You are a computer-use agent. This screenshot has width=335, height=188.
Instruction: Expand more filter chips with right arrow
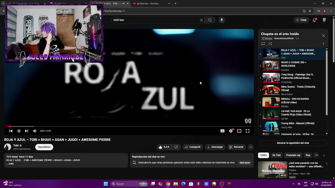pos(324,155)
